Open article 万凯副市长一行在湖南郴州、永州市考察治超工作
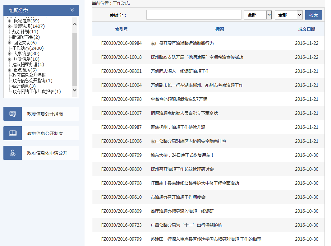 [x=197, y=85]
